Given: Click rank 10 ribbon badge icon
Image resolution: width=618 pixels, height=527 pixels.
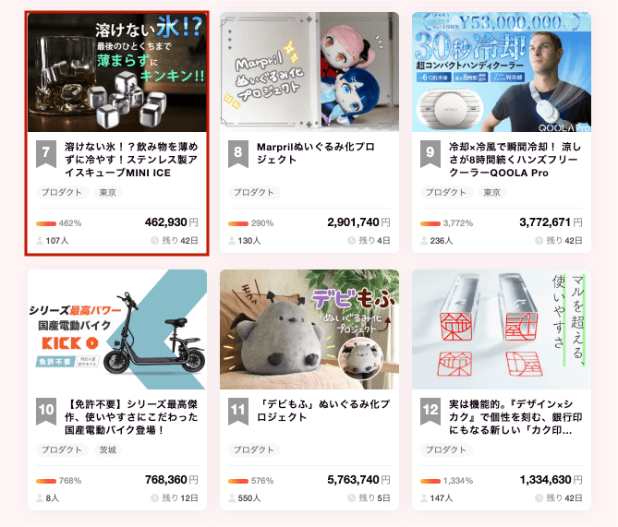Looking at the screenshot, I should point(46,412).
